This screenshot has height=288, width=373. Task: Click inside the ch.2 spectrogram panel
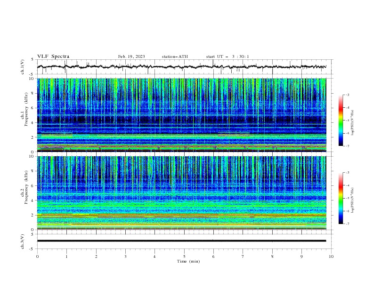[x=181, y=193]
